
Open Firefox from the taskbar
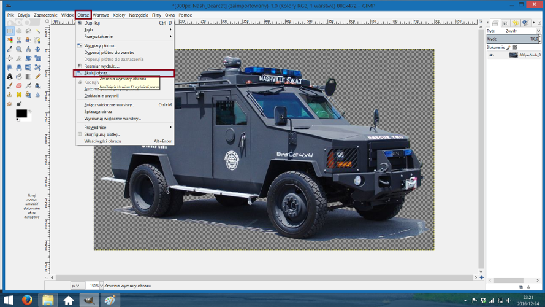(x=27, y=300)
